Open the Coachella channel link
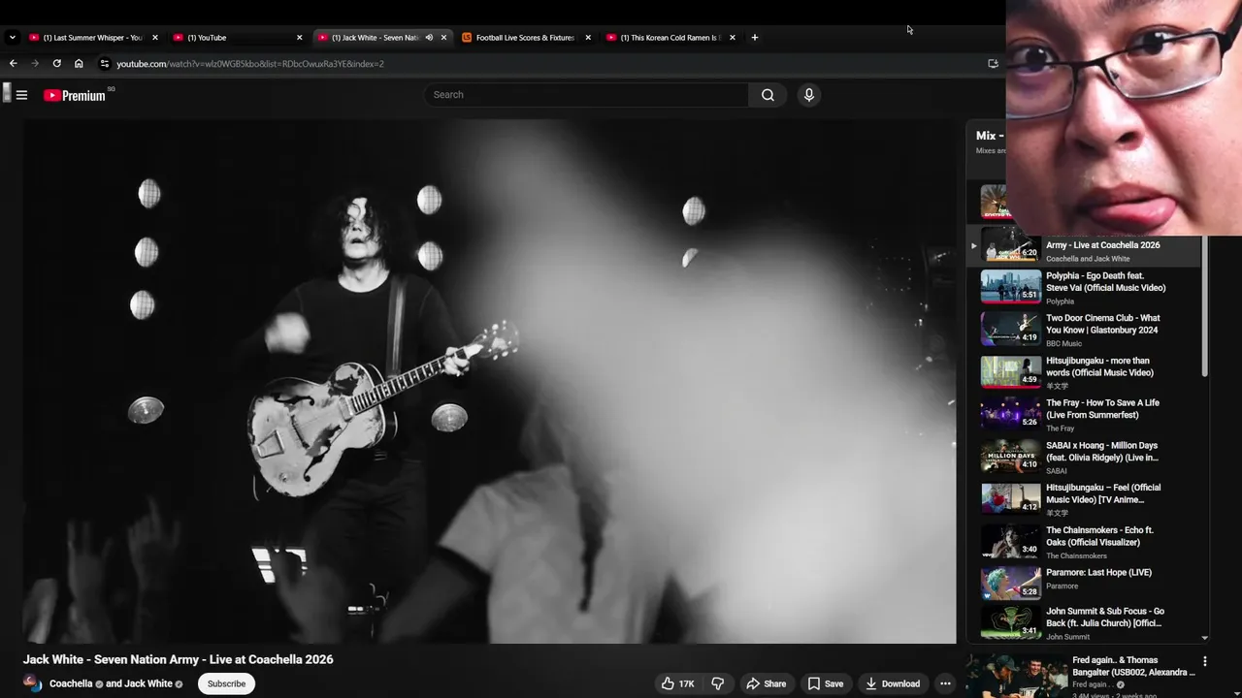The width and height of the screenshot is (1242, 698). click(71, 683)
